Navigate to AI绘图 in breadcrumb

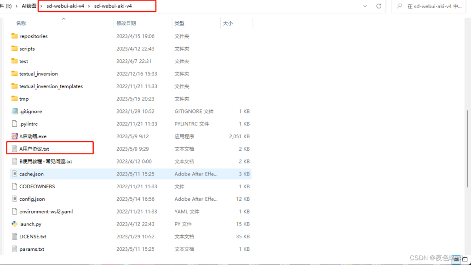[30, 6]
